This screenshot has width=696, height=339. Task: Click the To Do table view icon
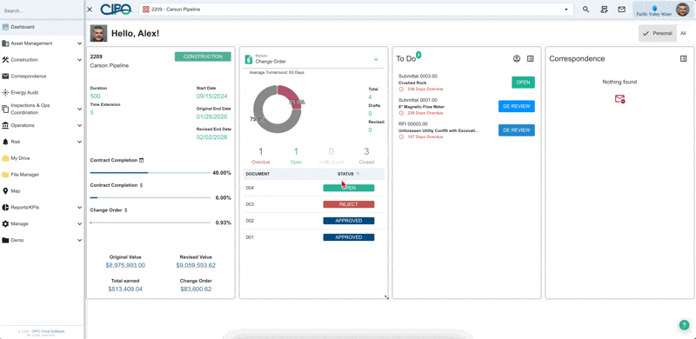click(x=531, y=58)
